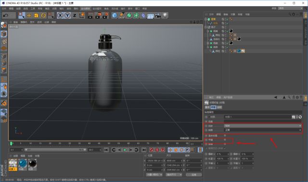The height and width of the screenshot is (182, 308).
Task: Click the green Play forward button
Action: pyautogui.click(x=125, y=150)
